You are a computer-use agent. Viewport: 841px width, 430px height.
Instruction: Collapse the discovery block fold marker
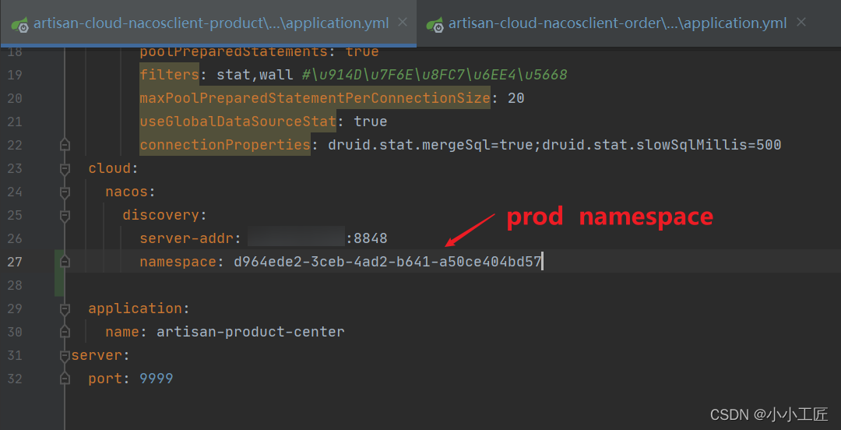click(x=65, y=216)
